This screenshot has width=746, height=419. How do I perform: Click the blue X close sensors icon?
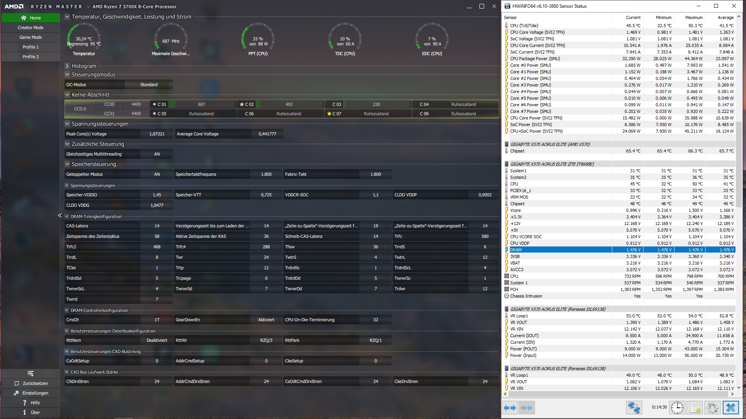(x=731, y=408)
